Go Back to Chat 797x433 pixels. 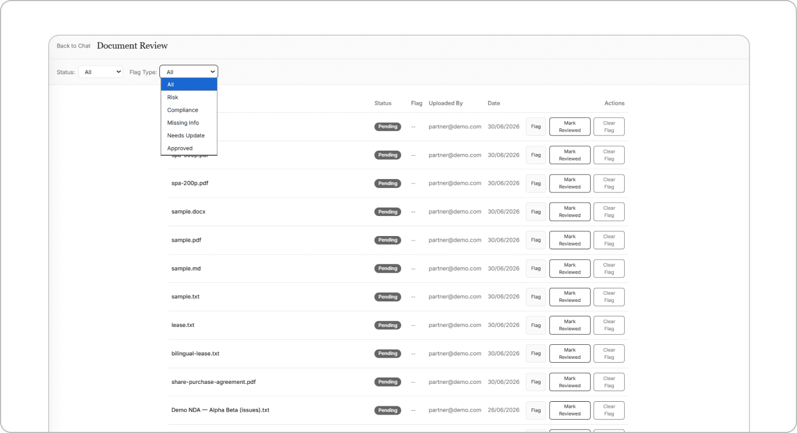[x=73, y=46]
